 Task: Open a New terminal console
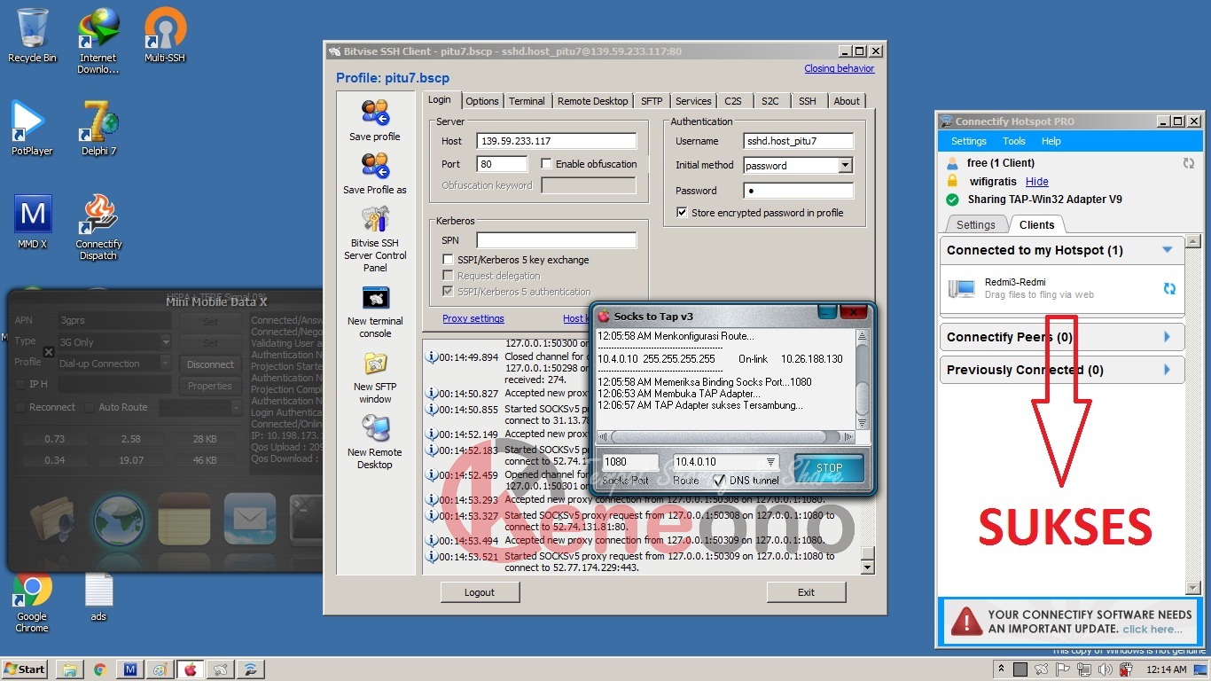click(x=375, y=298)
